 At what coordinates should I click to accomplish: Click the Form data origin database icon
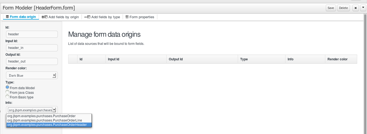coord(7,17)
